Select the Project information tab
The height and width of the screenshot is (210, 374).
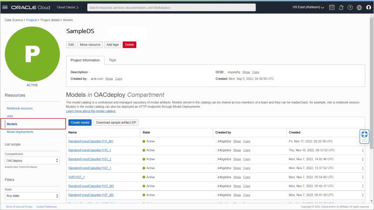(x=85, y=60)
